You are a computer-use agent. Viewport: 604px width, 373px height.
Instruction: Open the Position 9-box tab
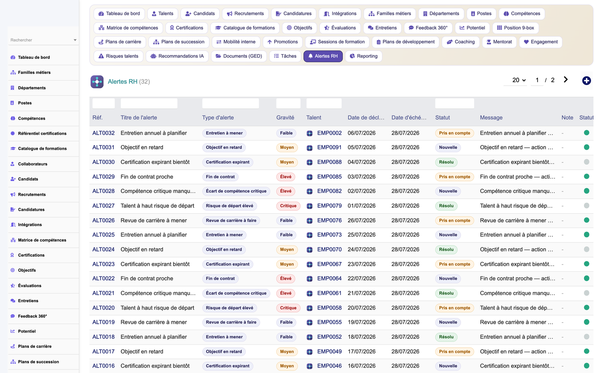click(x=515, y=28)
